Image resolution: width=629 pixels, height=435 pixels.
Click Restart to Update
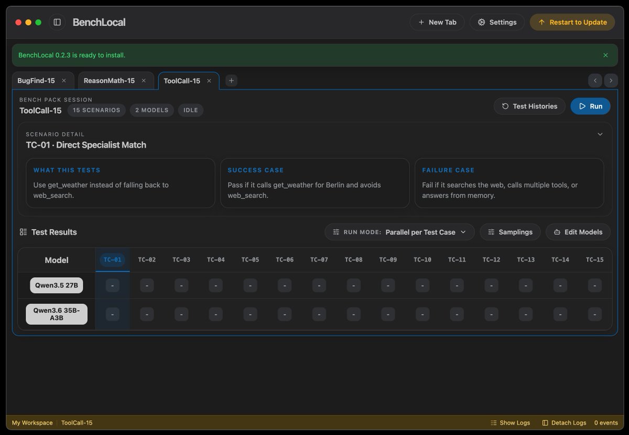pyautogui.click(x=572, y=22)
